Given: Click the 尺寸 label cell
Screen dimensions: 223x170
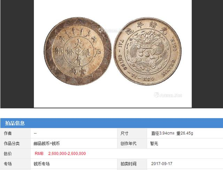Looking at the screenshot, I should (132, 133).
